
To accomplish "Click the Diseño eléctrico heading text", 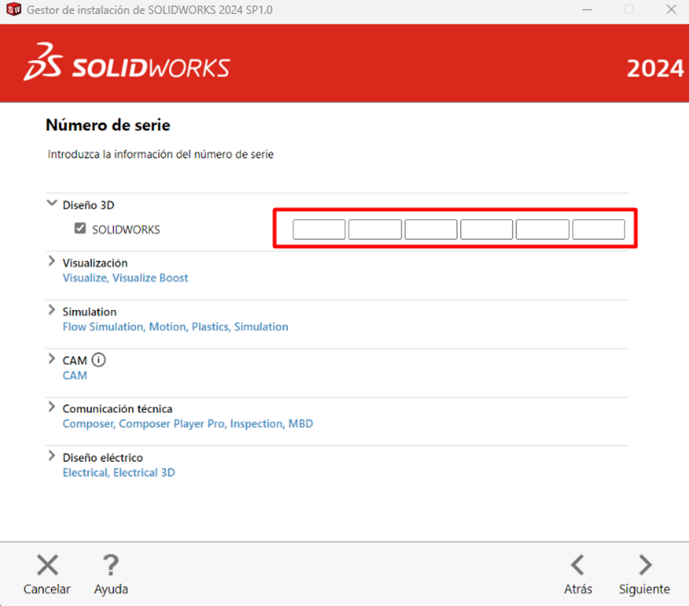I will coord(102,458).
